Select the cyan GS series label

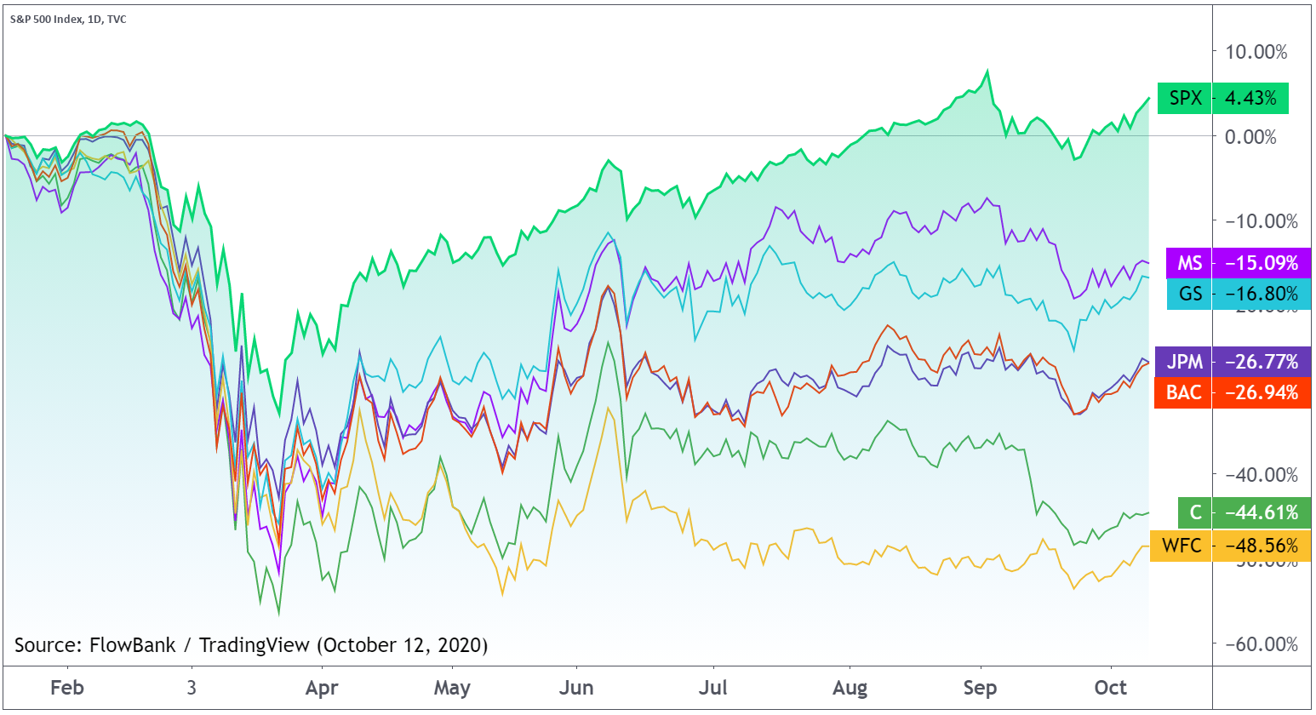pyautogui.click(x=1190, y=295)
